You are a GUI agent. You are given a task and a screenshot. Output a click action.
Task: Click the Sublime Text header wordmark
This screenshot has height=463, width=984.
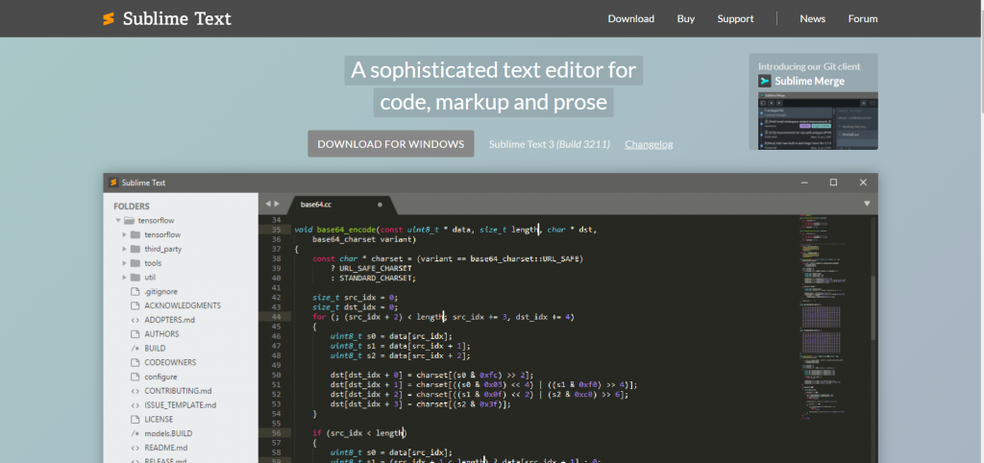click(x=177, y=19)
